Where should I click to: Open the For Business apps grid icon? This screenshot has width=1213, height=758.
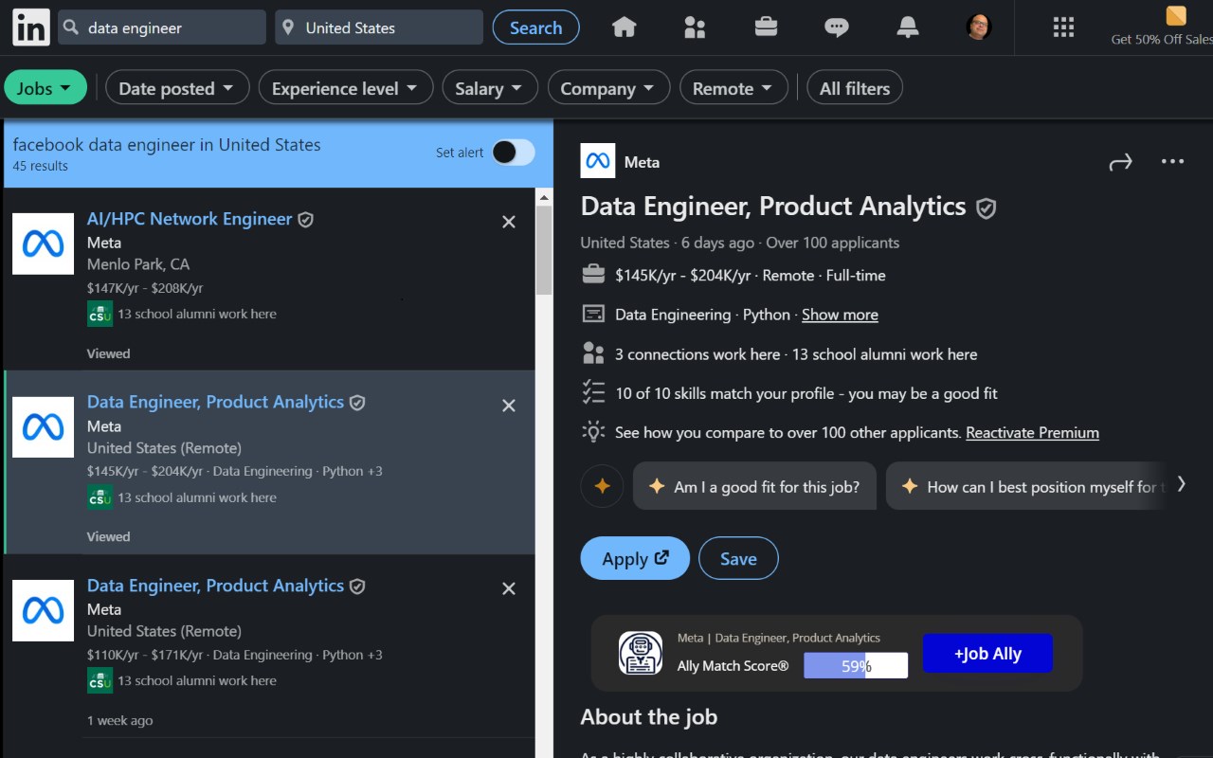(1063, 27)
